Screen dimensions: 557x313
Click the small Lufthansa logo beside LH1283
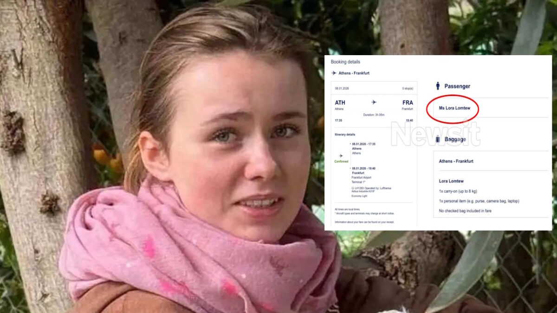(353, 188)
